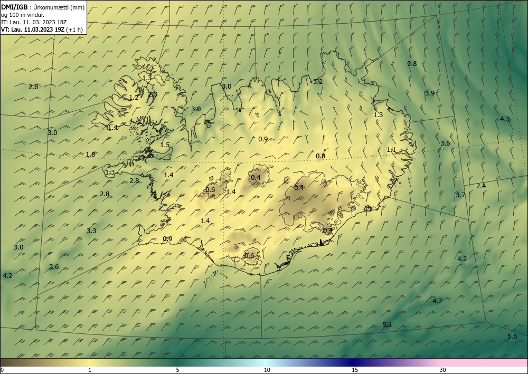
Task: Click the title text 'DMI/IGB : Úrkomumætti (mm)'
Action: point(43,8)
